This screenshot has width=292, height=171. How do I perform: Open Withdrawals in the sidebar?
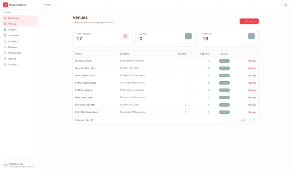coord(20,53)
